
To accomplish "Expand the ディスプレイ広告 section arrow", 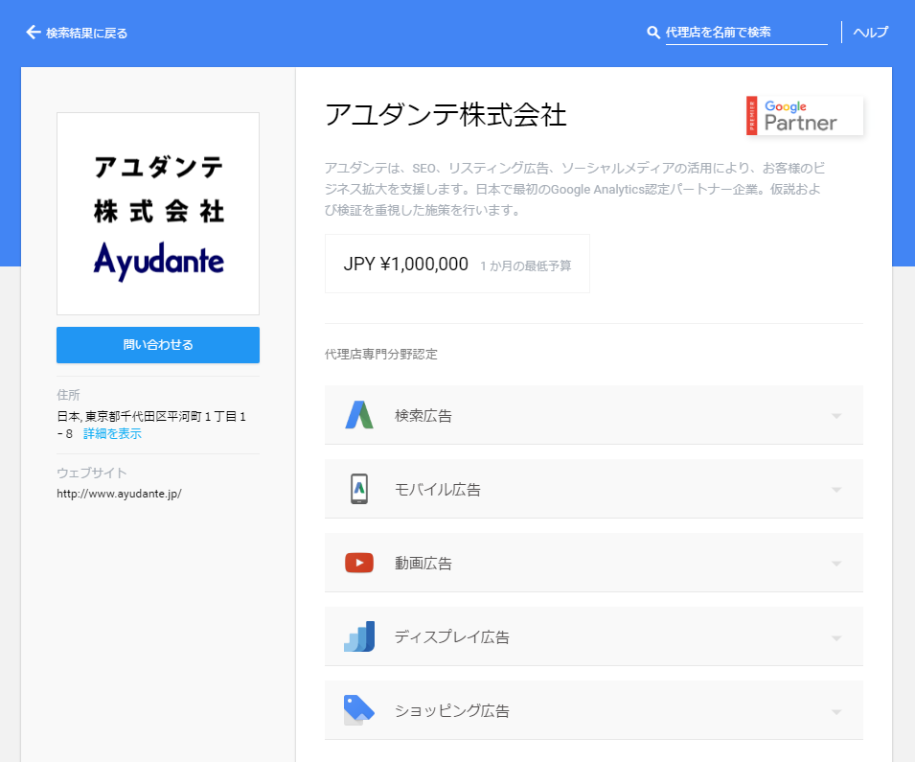I will pyautogui.click(x=836, y=637).
